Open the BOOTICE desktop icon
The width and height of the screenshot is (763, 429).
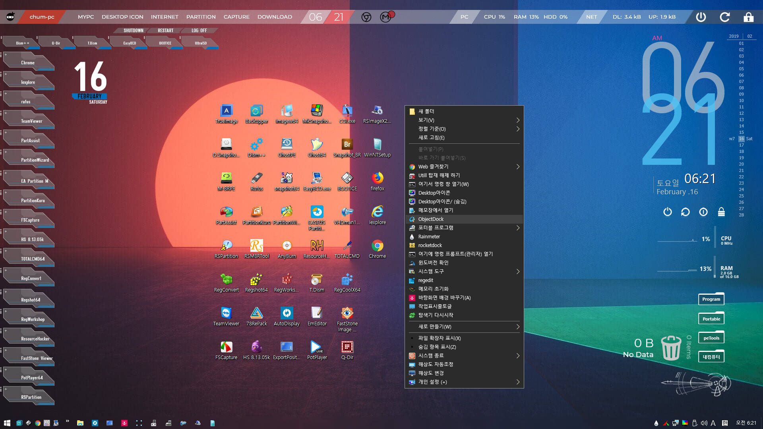[x=347, y=182]
